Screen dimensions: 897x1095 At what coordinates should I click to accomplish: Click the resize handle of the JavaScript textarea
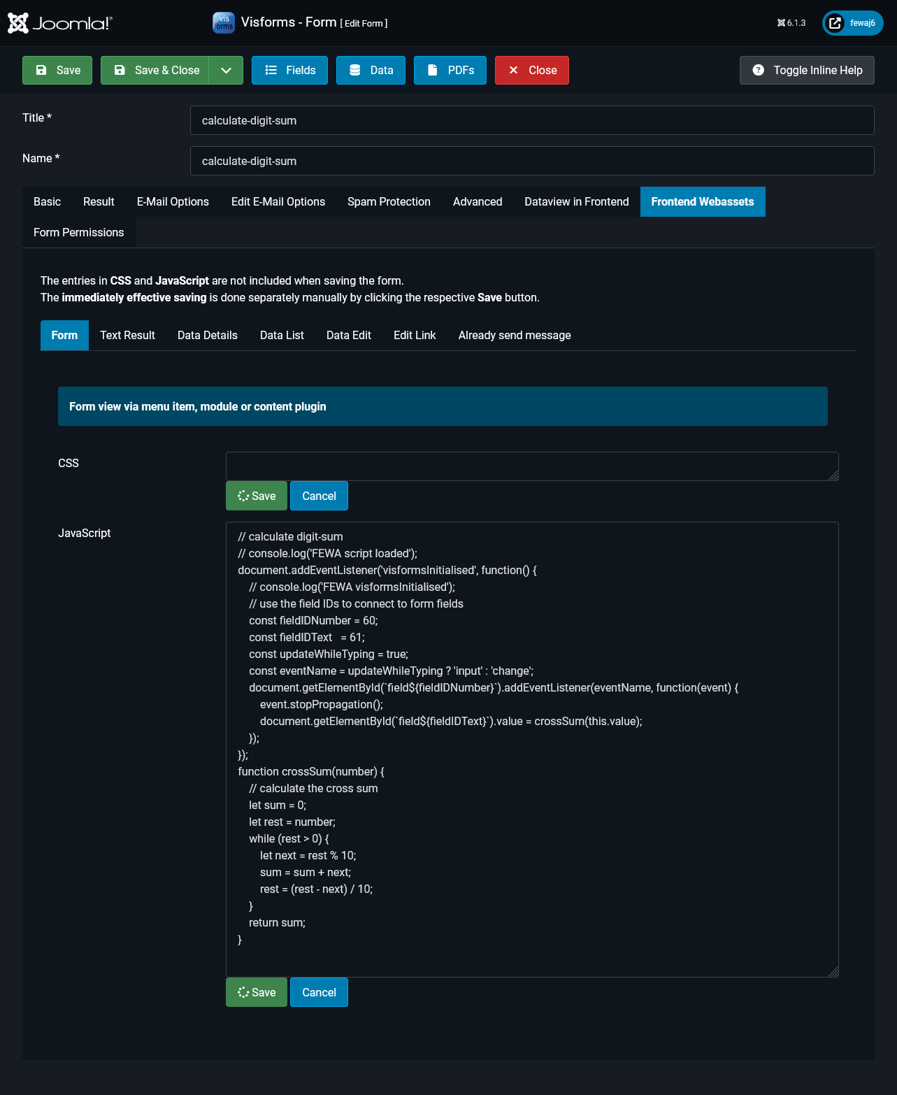pyautogui.click(x=833, y=971)
